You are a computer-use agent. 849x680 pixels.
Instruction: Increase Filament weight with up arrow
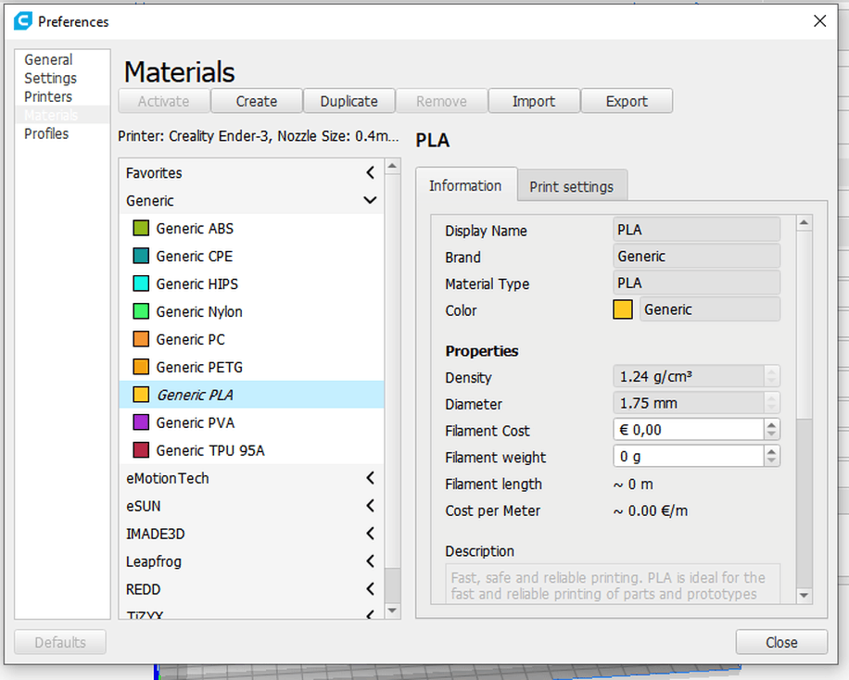771,451
